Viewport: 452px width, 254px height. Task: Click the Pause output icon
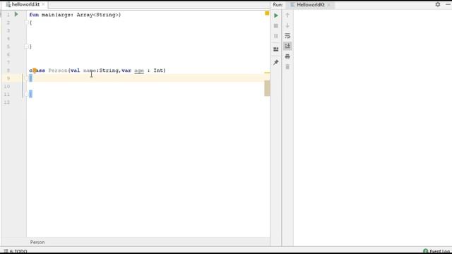click(276, 36)
